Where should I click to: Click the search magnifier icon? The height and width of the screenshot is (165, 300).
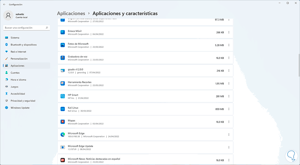coord(47,28)
